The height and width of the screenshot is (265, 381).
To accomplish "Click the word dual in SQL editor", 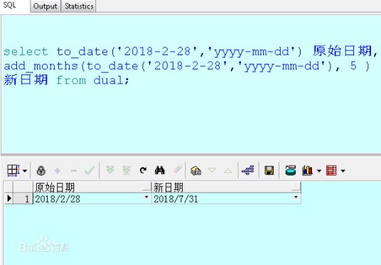I will pos(109,80).
